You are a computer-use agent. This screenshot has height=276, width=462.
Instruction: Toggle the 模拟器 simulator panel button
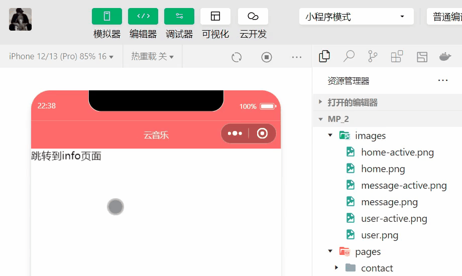(x=106, y=16)
